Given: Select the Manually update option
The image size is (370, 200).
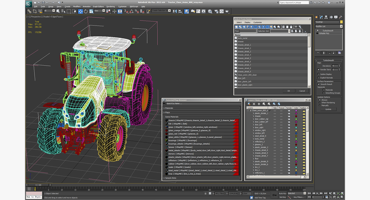Looking at the screenshot, I should [x=319, y=105].
